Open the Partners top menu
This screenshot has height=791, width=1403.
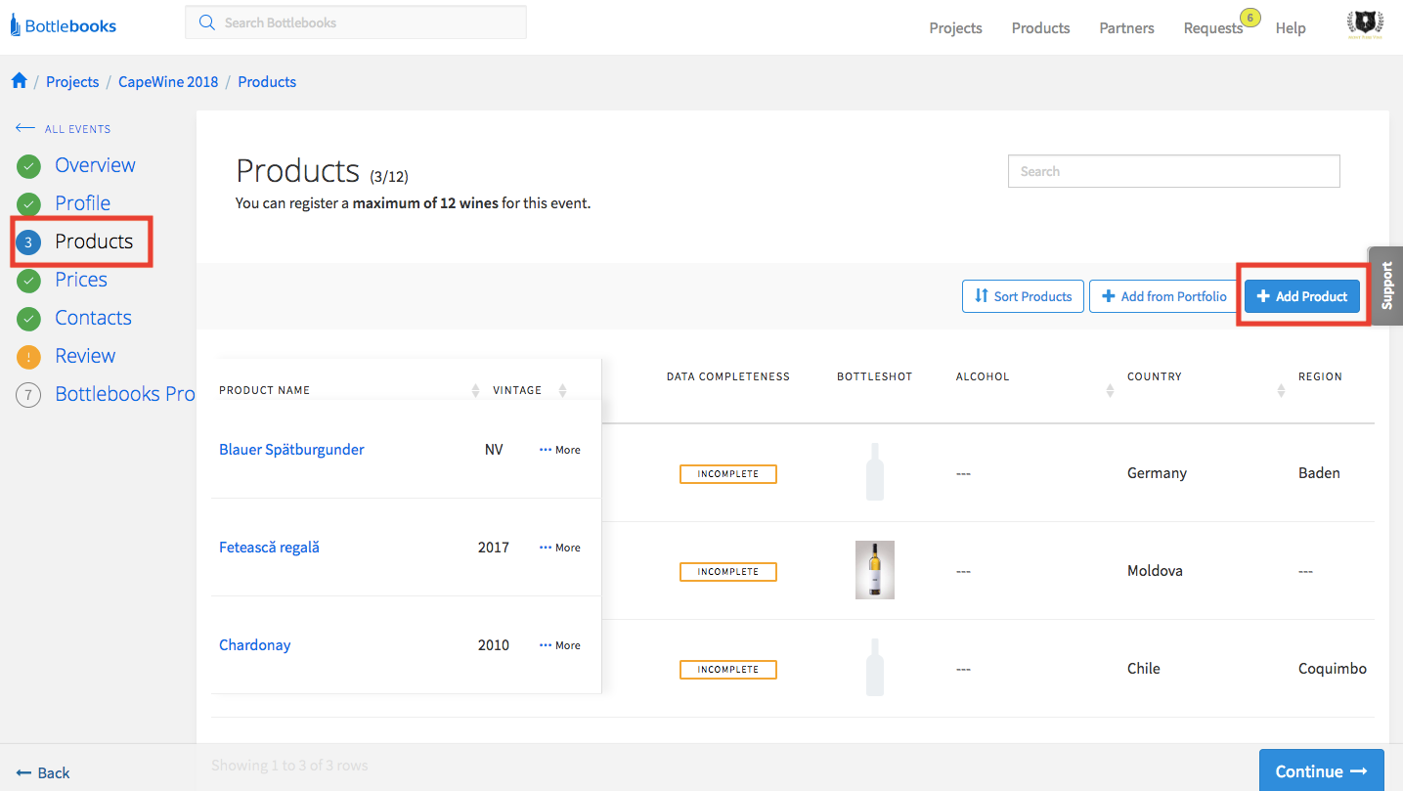[x=1126, y=27]
